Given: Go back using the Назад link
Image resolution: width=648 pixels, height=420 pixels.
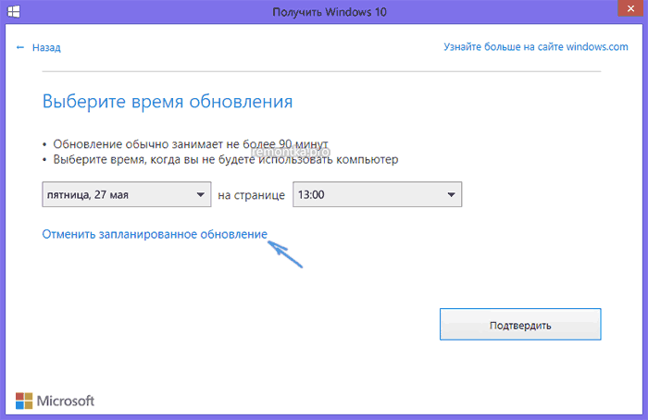Looking at the screenshot, I should tap(39, 47).
